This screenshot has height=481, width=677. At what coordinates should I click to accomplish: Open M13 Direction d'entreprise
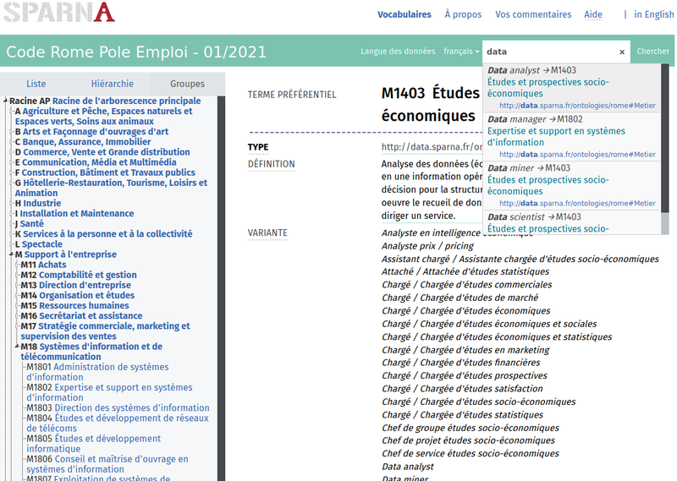(x=75, y=285)
